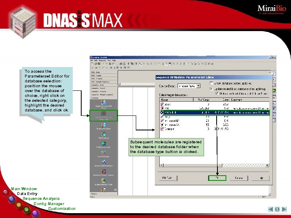Open the Source Data dropdown arrow

click(x=198, y=86)
